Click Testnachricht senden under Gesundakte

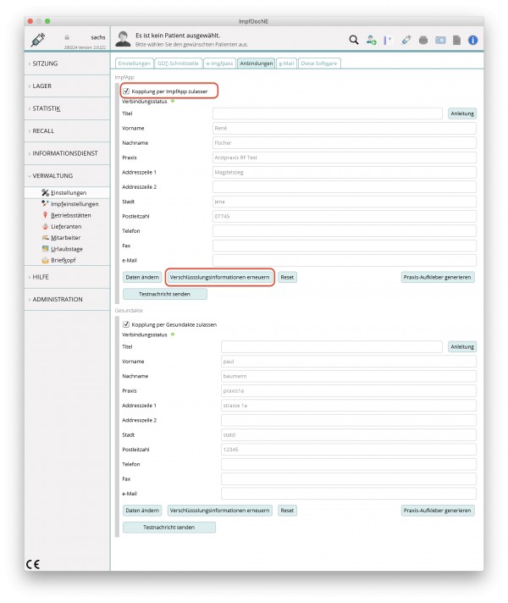[x=168, y=528]
